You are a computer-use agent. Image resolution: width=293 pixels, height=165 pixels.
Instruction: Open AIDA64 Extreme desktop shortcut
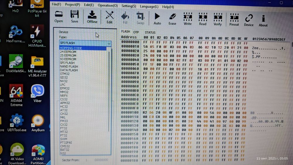tap(16, 95)
